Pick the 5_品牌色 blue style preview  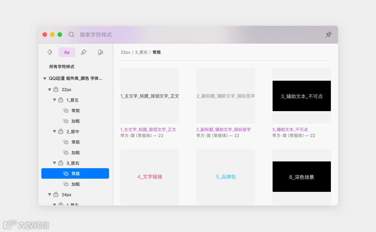coord(226,177)
